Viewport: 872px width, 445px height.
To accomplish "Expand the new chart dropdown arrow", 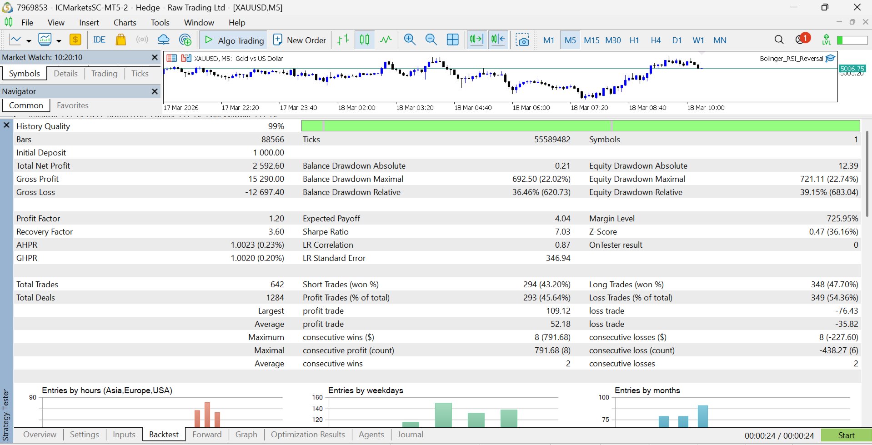I will 29,41.
